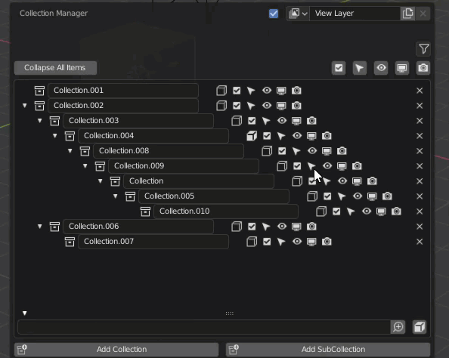This screenshot has width=449, height=358.
Task: Open the view layer selector dropdown
Action: pos(298,14)
